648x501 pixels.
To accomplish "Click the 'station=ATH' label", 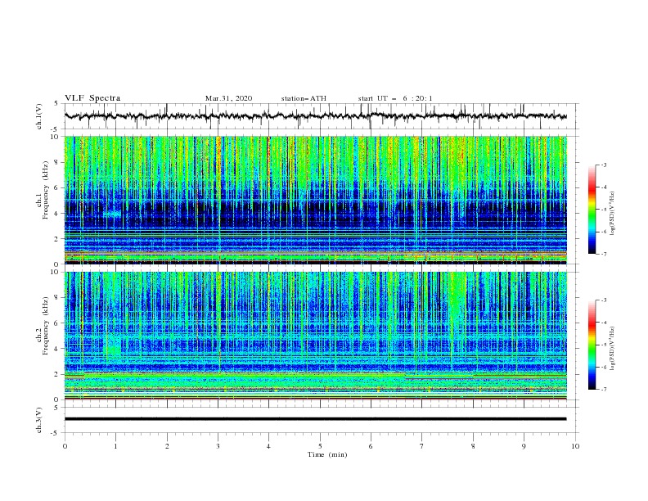I will (304, 98).
